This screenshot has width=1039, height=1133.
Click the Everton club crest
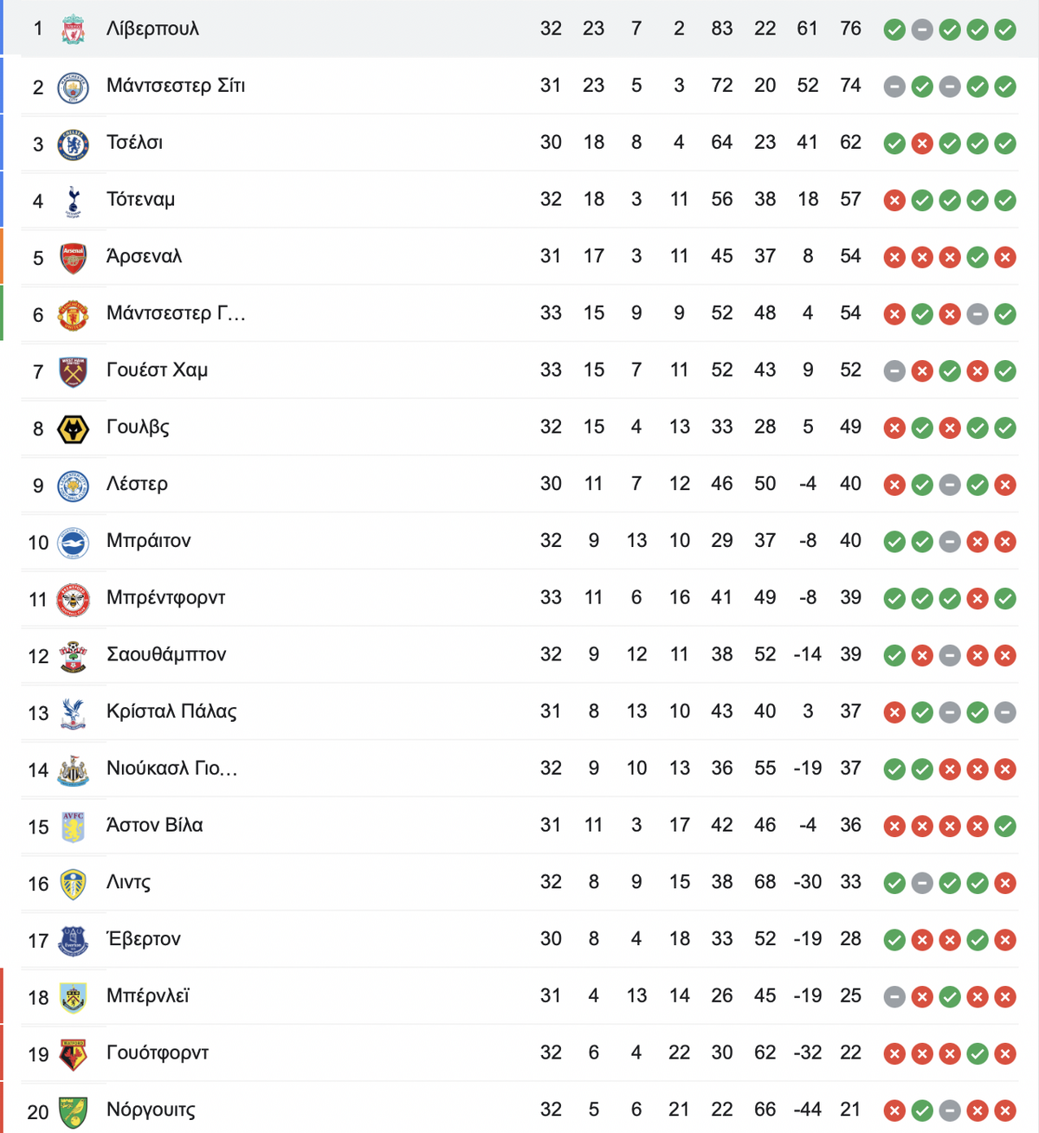coord(74,940)
